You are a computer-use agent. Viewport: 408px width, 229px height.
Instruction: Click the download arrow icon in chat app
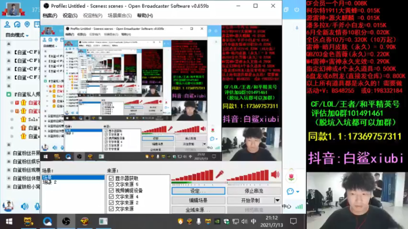pos(297,27)
